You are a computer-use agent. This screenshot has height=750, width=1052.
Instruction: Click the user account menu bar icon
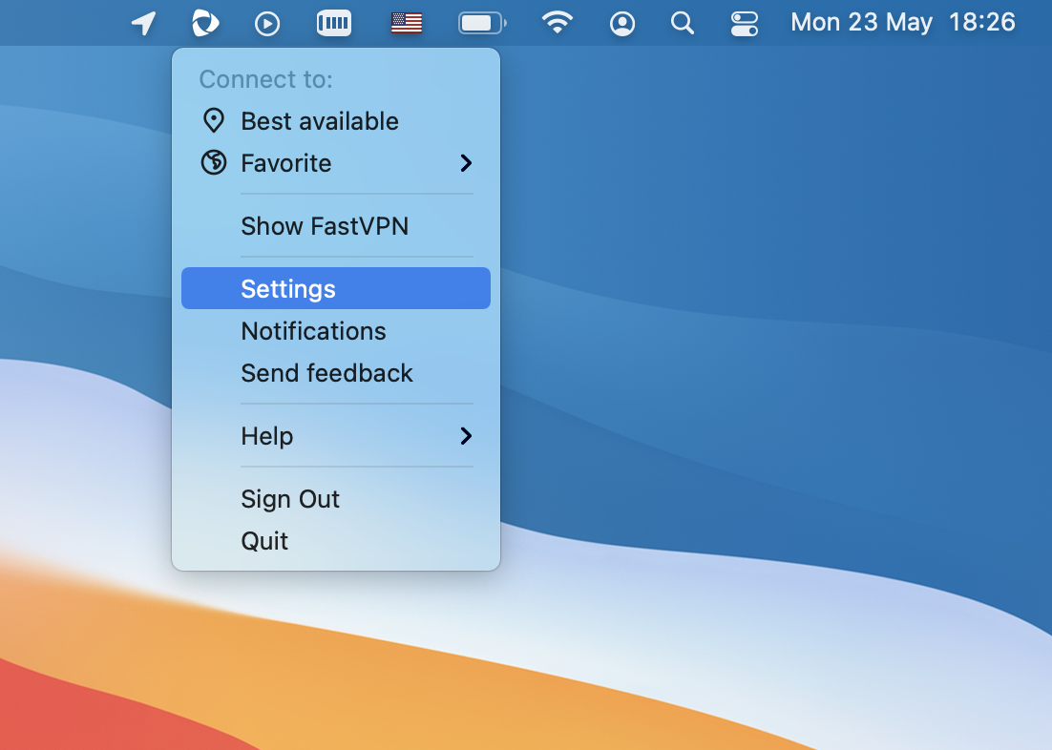tap(622, 24)
